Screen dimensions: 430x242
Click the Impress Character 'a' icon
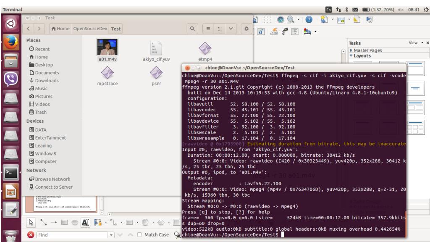click(261, 32)
